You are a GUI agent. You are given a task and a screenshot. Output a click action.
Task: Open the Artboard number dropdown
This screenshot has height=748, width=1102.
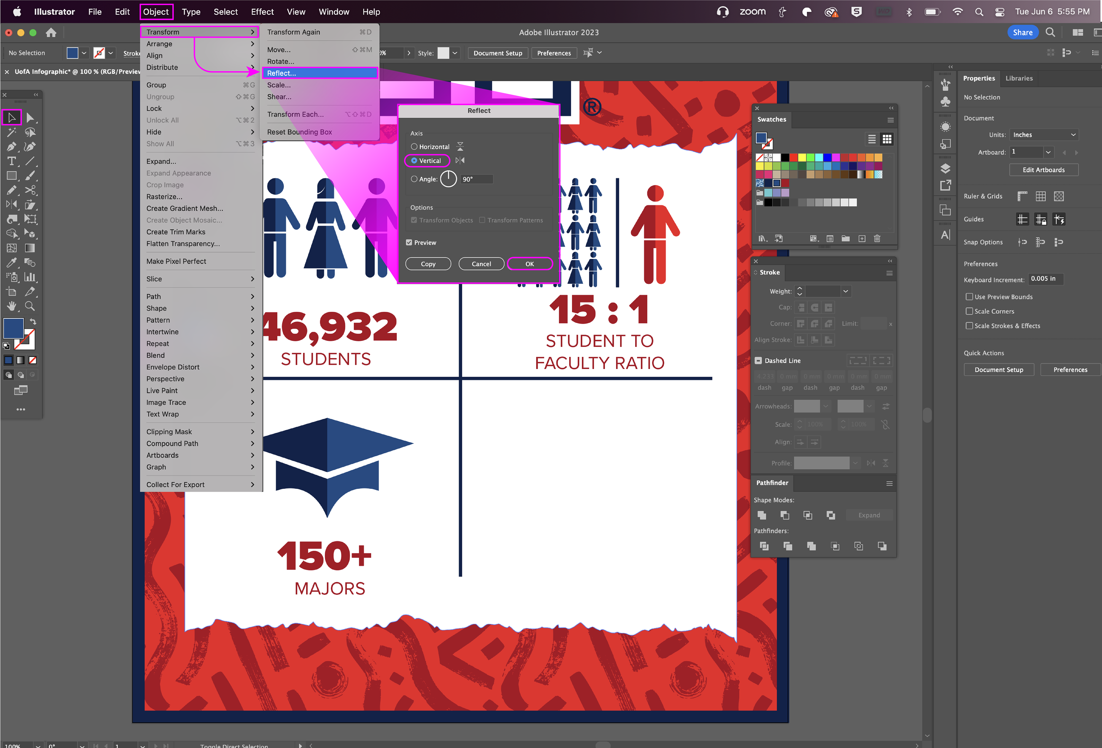pyautogui.click(x=1048, y=152)
